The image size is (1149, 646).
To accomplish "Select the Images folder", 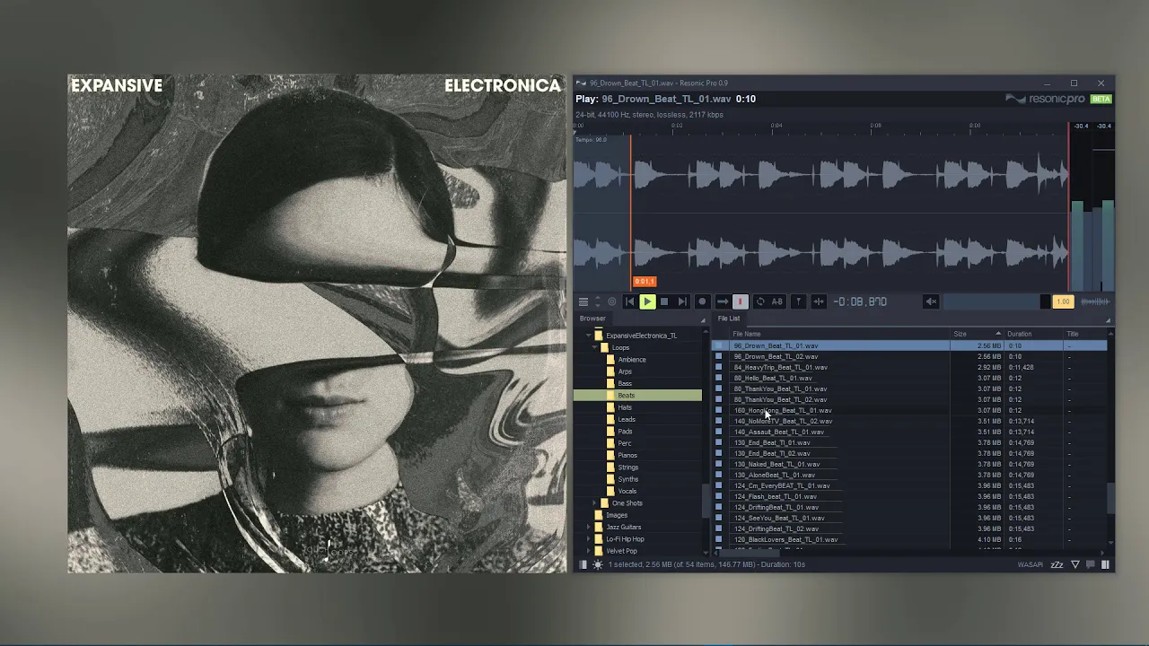I will point(617,515).
